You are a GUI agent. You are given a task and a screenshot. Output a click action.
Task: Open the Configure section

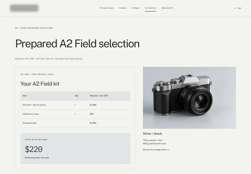[135, 8]
